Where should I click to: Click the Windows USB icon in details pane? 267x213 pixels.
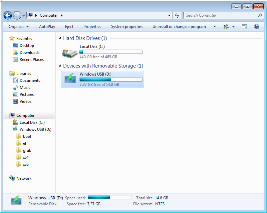pyautogui.click(x=16, y=200)
